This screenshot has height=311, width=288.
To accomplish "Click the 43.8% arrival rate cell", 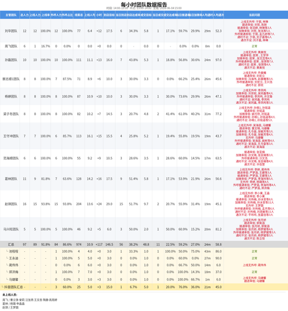I will (133, 60).
